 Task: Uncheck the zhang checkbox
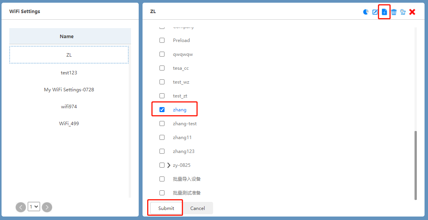(162, 110)
